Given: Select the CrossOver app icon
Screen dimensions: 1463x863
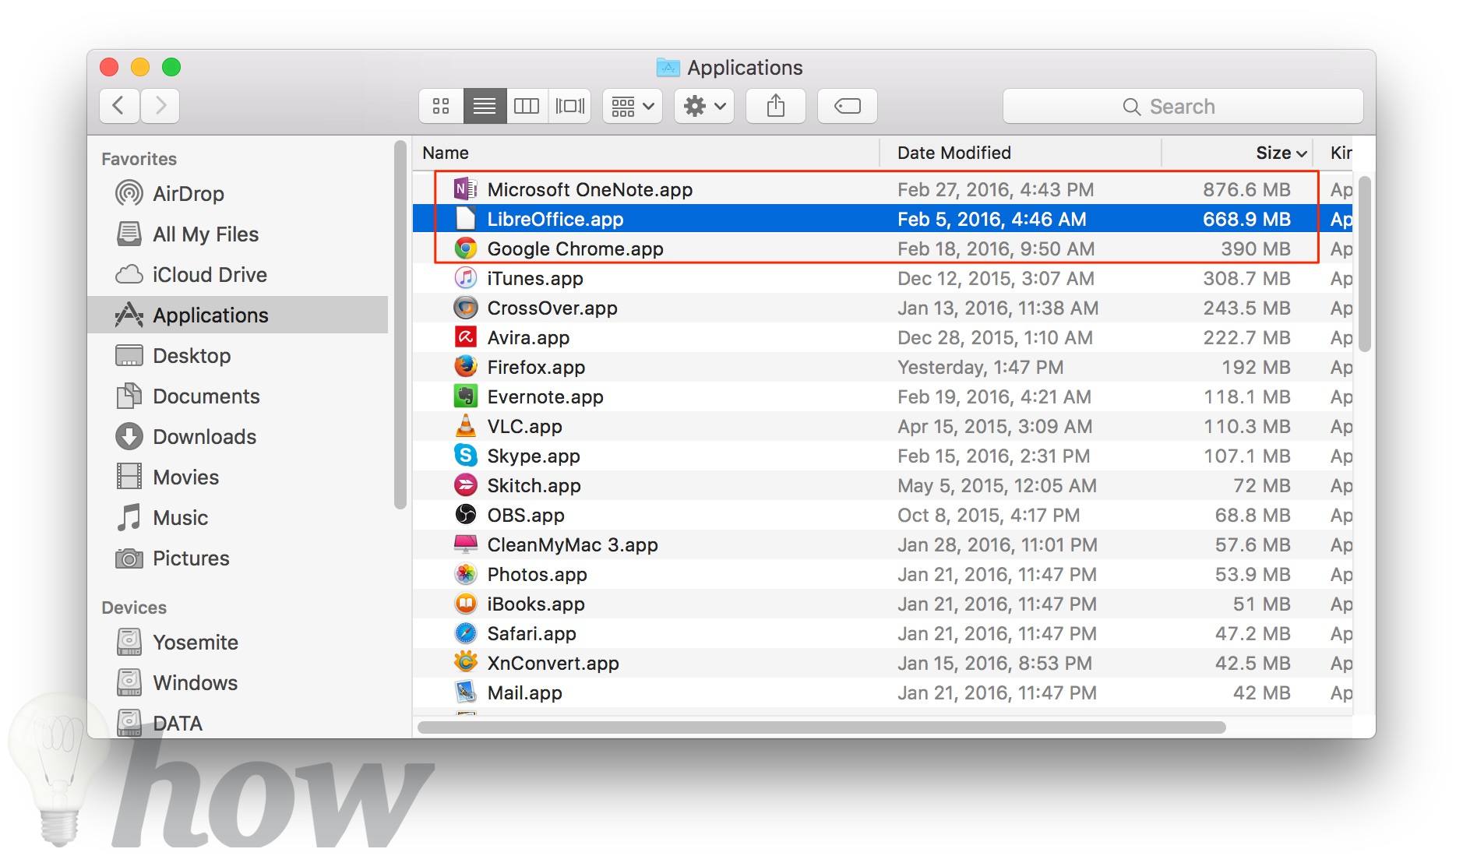Looking at the screenshot, I should click(x=465, y=308).
